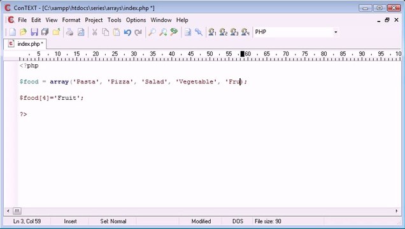Image resolution: width=405 pixels, height=229 pixels.
Task: Close the index.php document with X
Action: click(x=397, y=20)
